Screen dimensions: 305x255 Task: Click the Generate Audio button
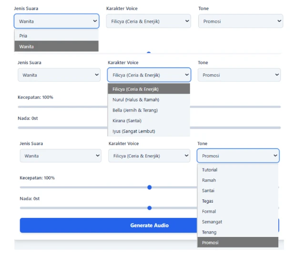coord(109,226)
